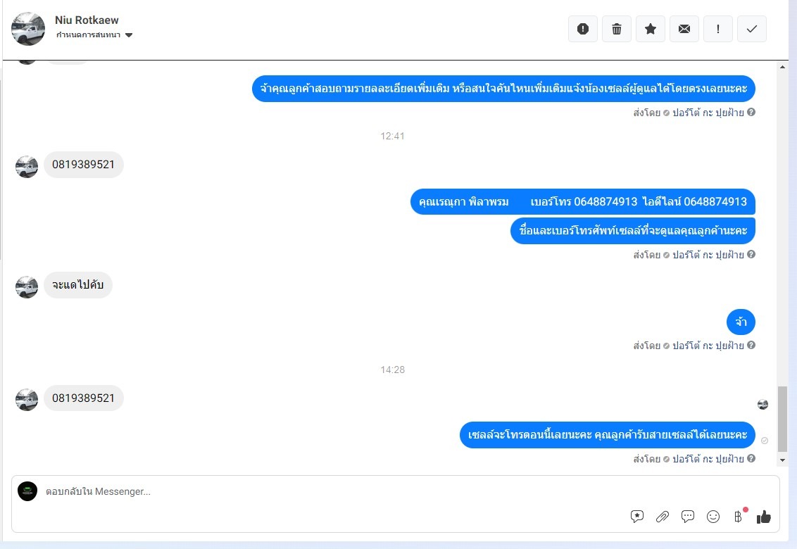Viewport: 797px width, 549px height.
Task: Flag conversation with exclamation mark icon
Action: click(717, 29)
